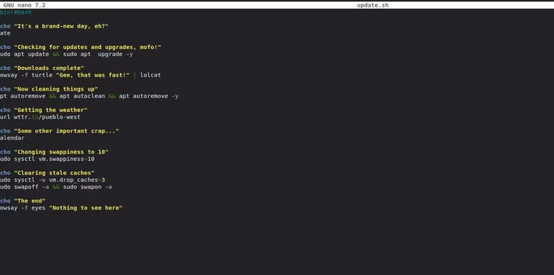Place cursor on "It's a brand-new day, eh?" string
The image size is (554, 275).
pyautogui.click(x=61, y=26)
